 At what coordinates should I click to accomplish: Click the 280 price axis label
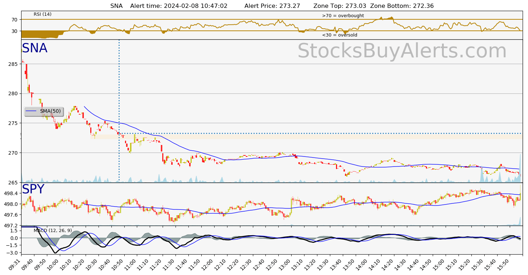coord(13,93)
